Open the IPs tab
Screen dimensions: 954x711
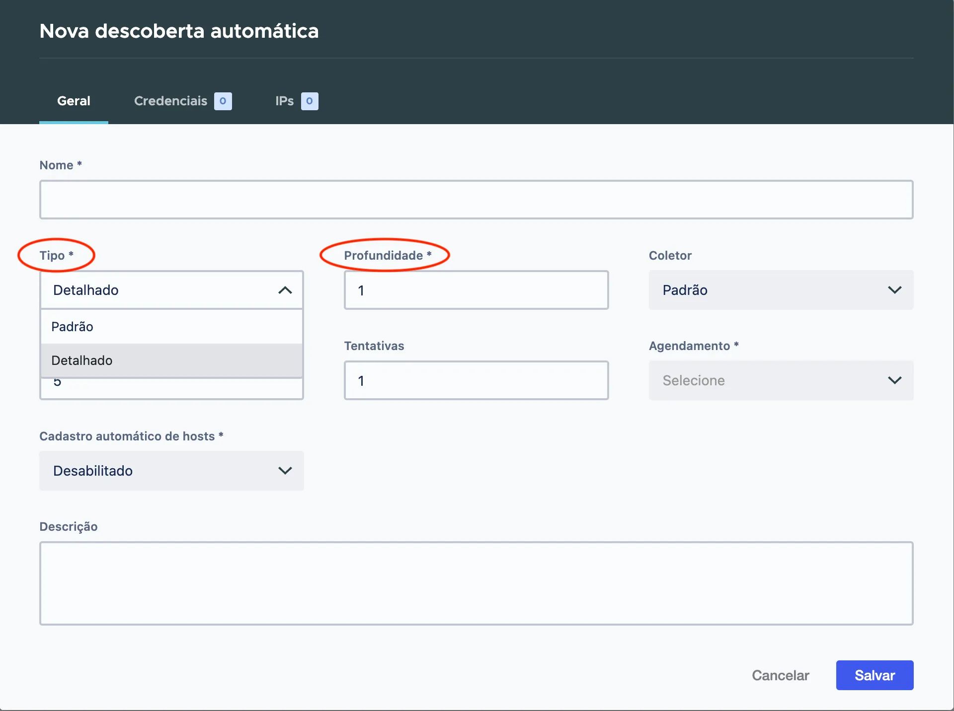click(x=297, y=101)
